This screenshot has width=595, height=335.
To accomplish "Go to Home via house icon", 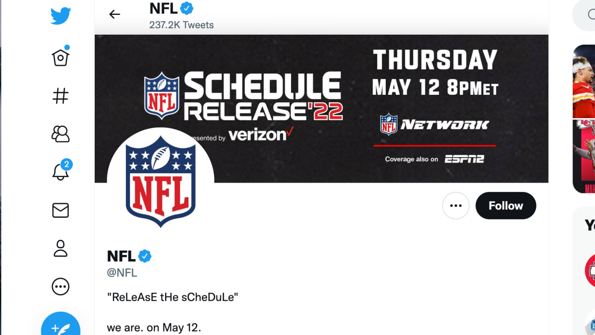I will (x=60, y=58).
